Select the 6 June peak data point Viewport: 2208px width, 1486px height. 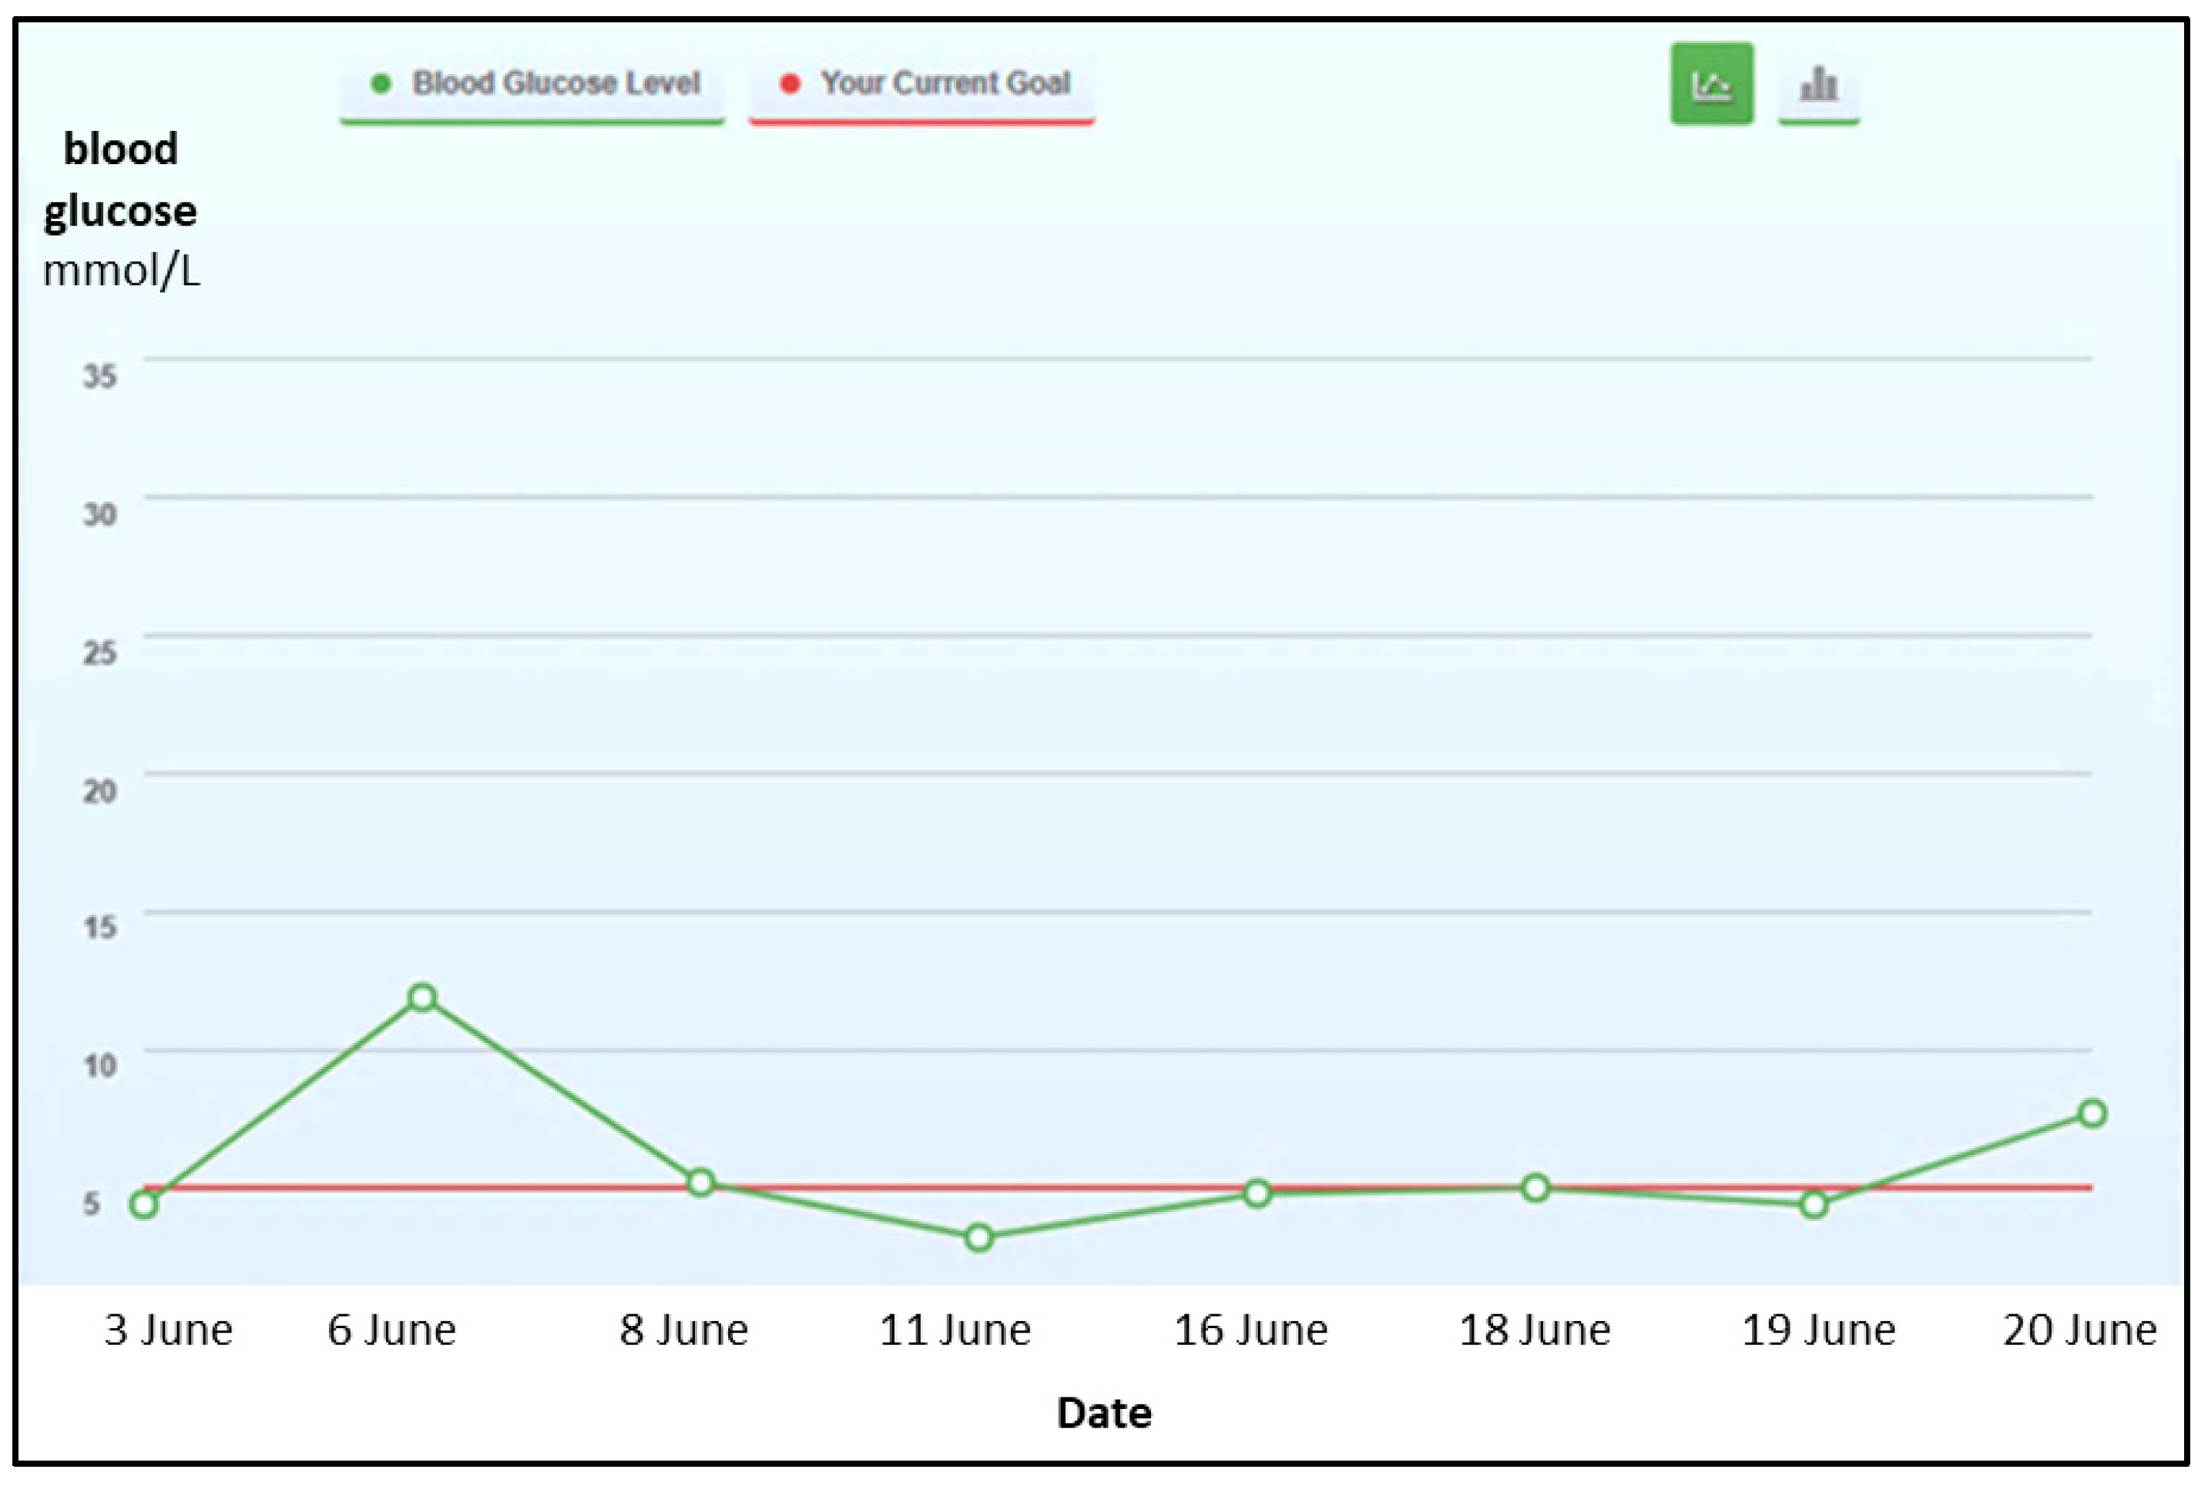tap(423, 998)
